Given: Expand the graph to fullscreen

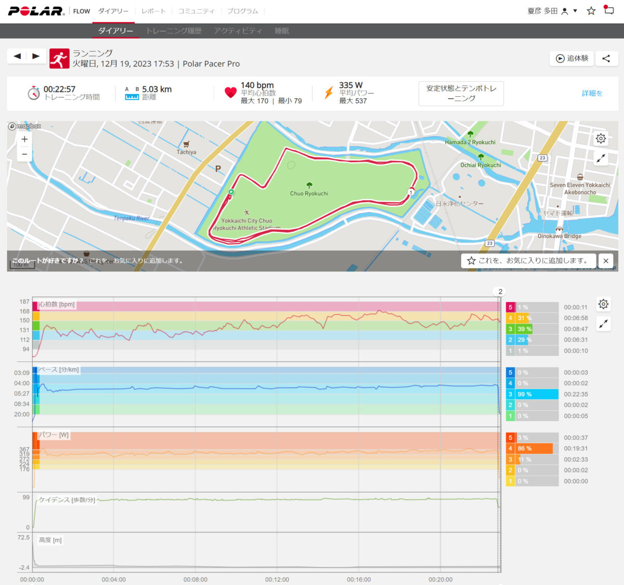Looking at the screenshot, I should pos(603,324).
